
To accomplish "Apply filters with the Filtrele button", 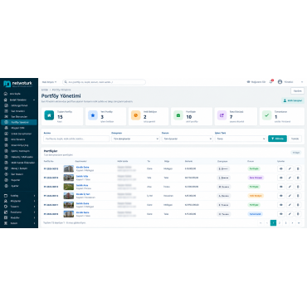I will [277, 139].
